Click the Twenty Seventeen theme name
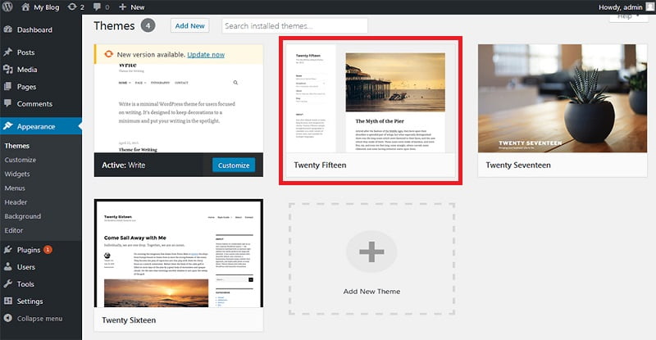This screenshot has height=340, width=656. click(518, 165)
